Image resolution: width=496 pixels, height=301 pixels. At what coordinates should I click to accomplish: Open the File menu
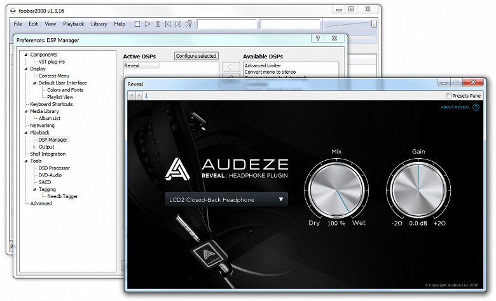pos(18,24)
